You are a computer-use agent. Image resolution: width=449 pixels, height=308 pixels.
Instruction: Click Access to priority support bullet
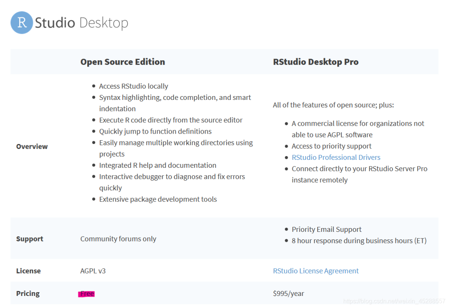point(331,146)
